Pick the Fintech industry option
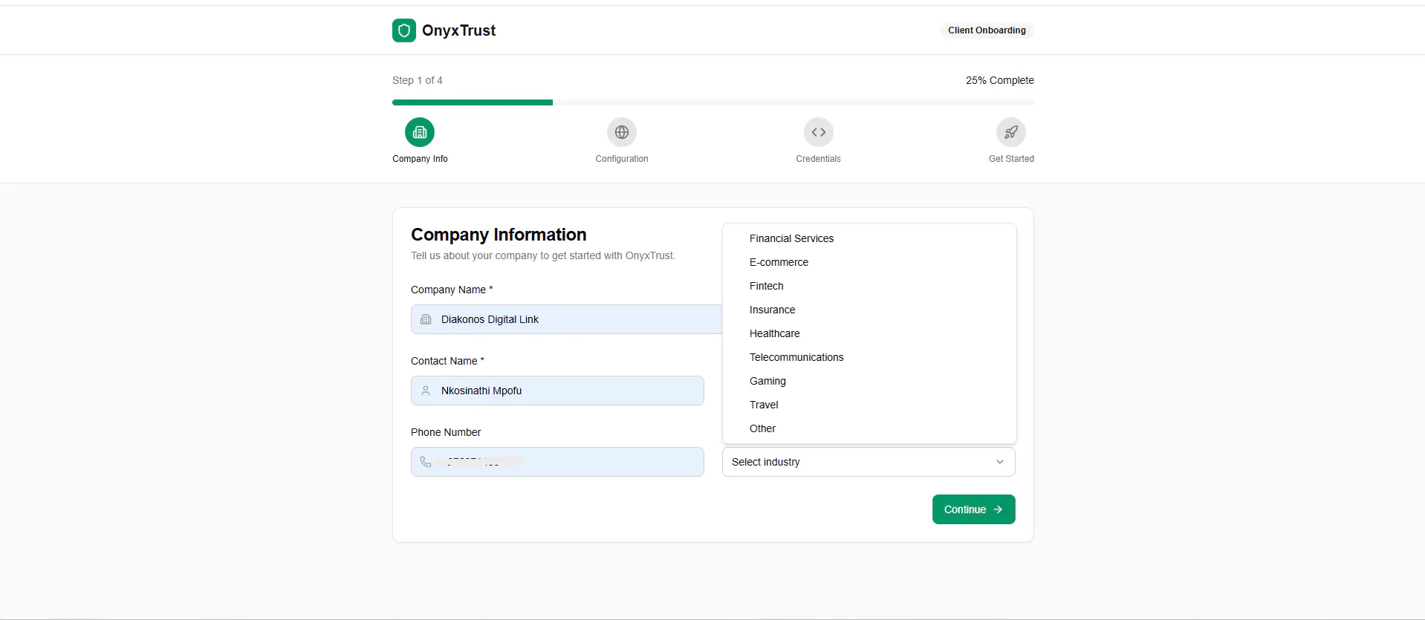The height and width of the screenshot is (620, 1425). click(869, 286)
